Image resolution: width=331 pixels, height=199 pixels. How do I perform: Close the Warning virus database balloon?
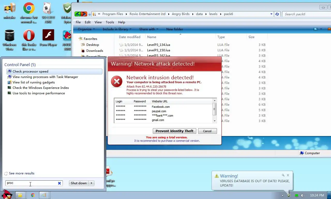coord(288,175)
